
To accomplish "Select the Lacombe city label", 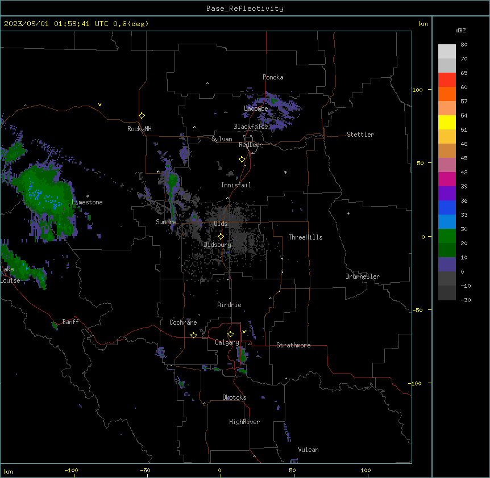I will click(256, 108).
